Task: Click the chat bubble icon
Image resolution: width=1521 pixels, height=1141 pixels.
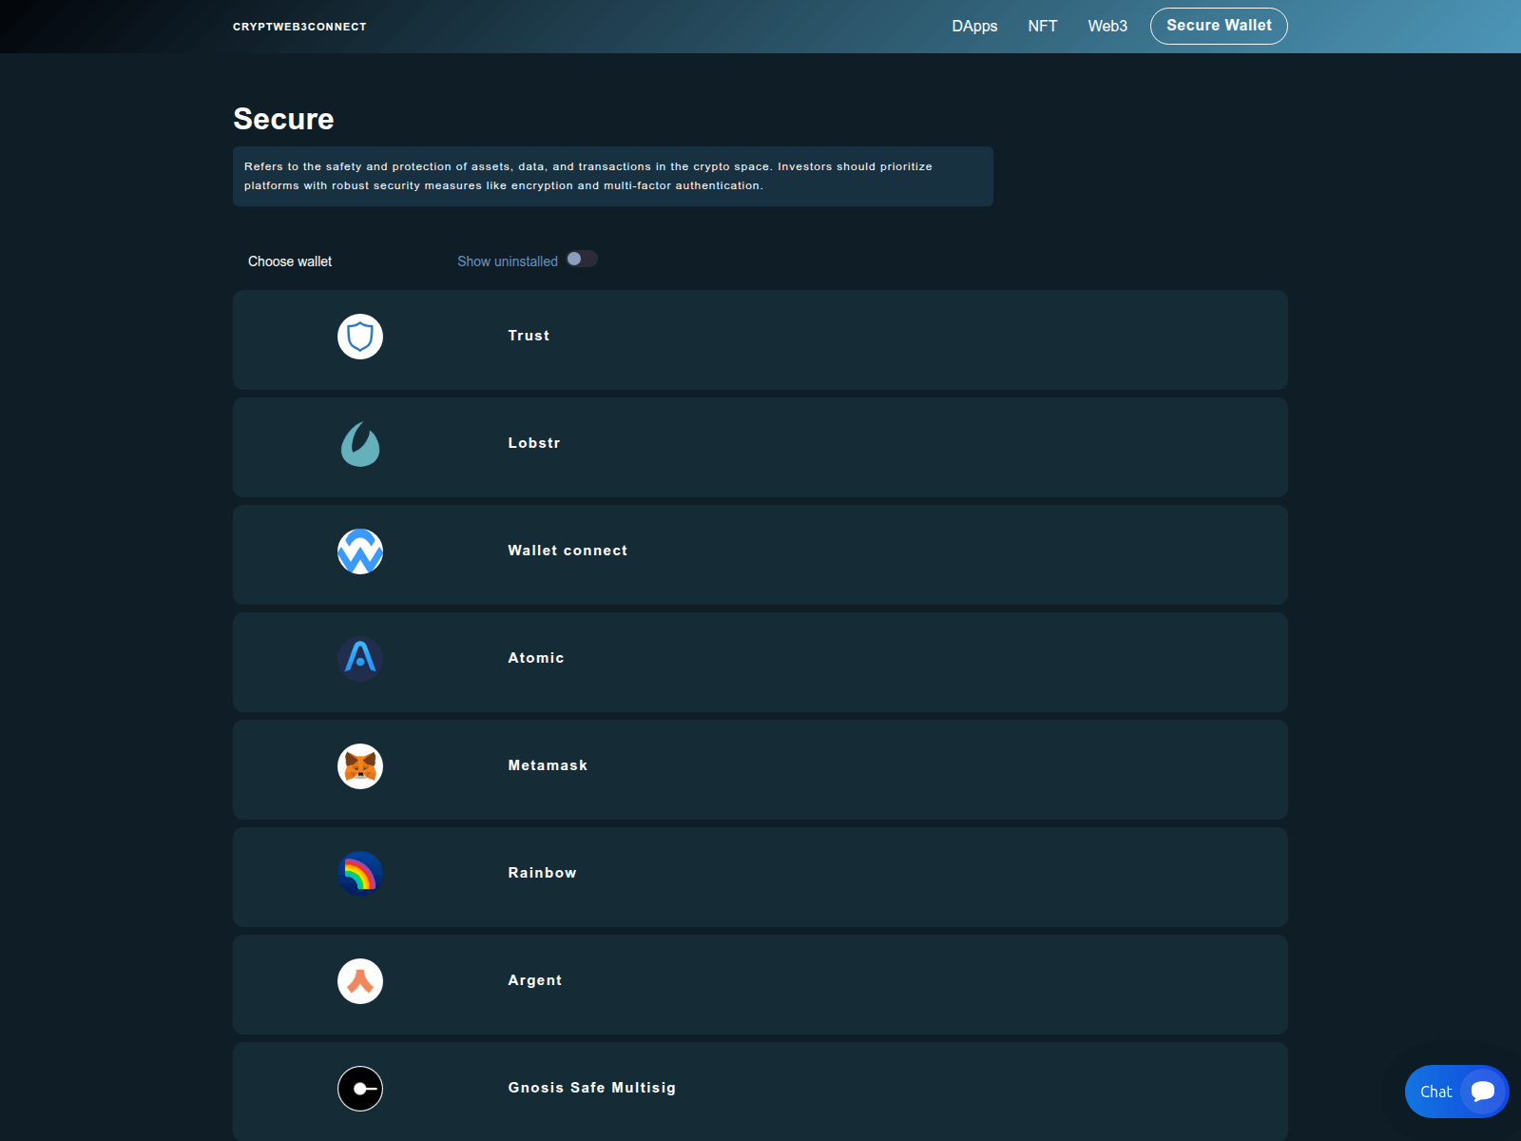Action: [1483, 1092]
